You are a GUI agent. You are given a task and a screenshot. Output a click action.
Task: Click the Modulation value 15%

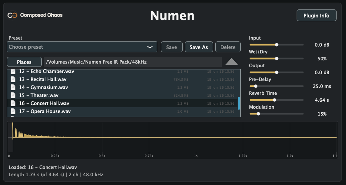pos(322,114)
